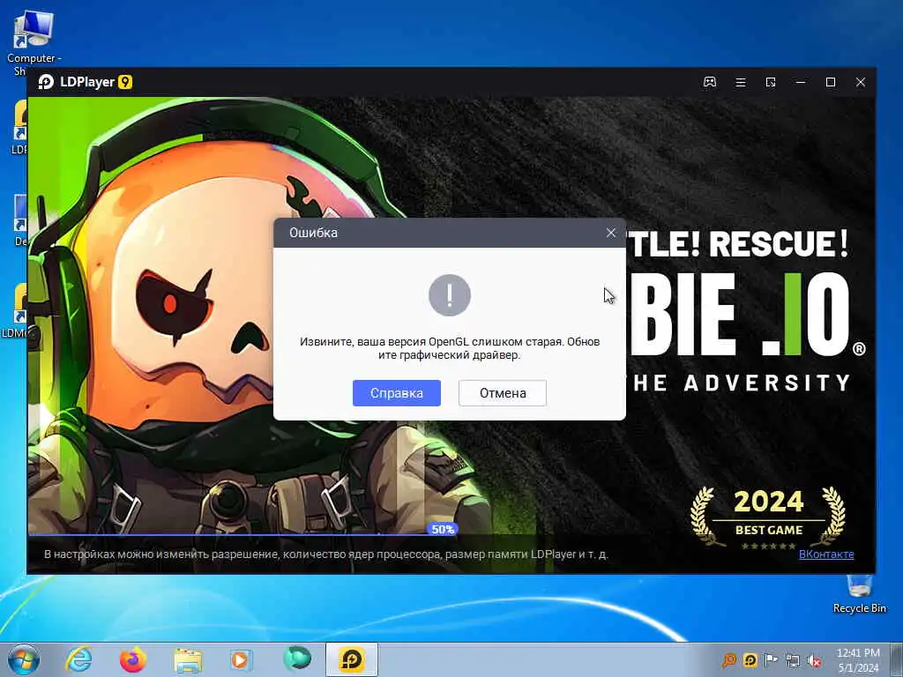Select the Recycle Bin desktop icon
Image resolution: width=903 pixels, height=677 pixels.
pyautogui.click(x=859, y=594)
